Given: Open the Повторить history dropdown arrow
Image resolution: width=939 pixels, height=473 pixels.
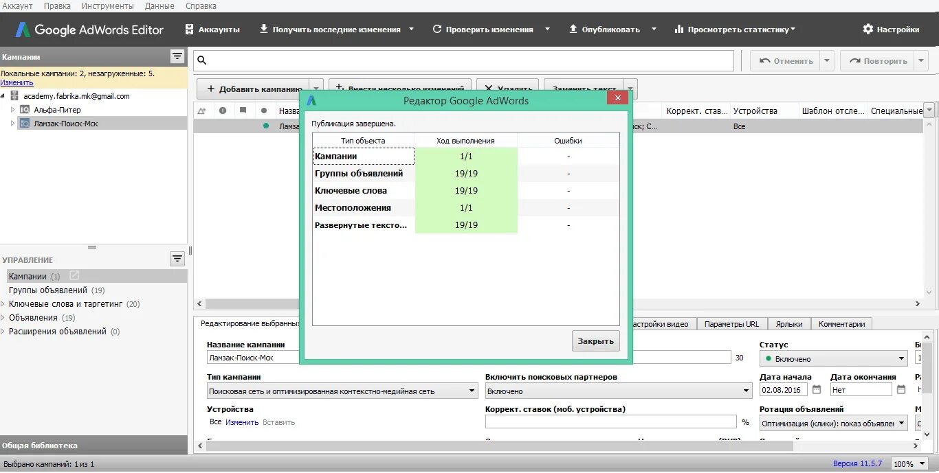Looking at the screenshot, I should point(921,61).
